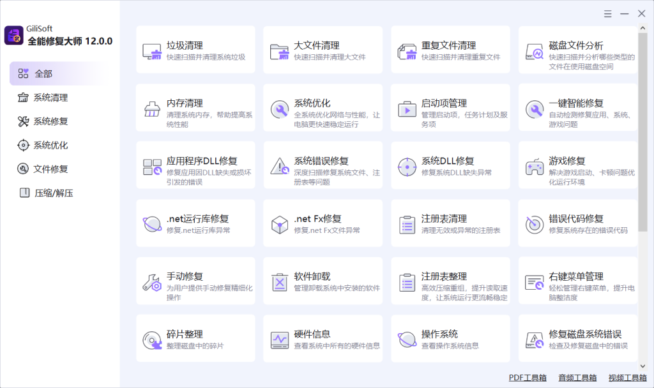The width and height of the screenshot is (654, 388).
Task: Click the 碎片整理 disk icon
Action: coord(152,339)
